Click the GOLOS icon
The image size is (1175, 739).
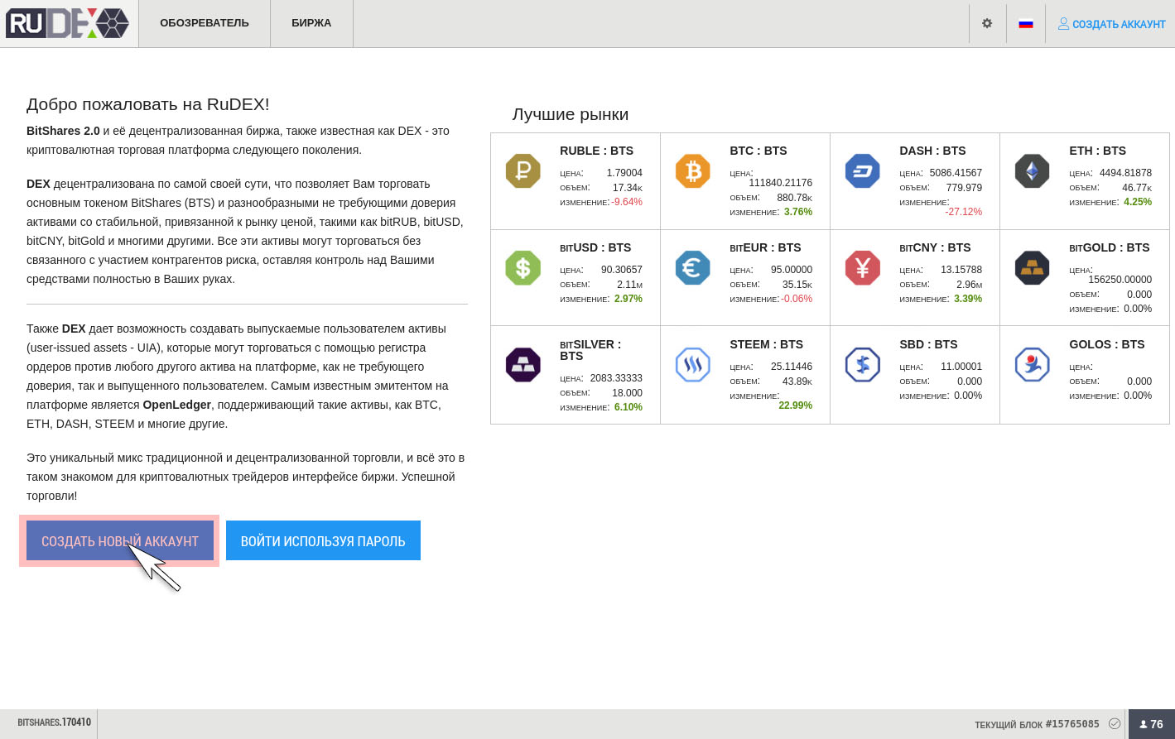[x=1032, y=365]
